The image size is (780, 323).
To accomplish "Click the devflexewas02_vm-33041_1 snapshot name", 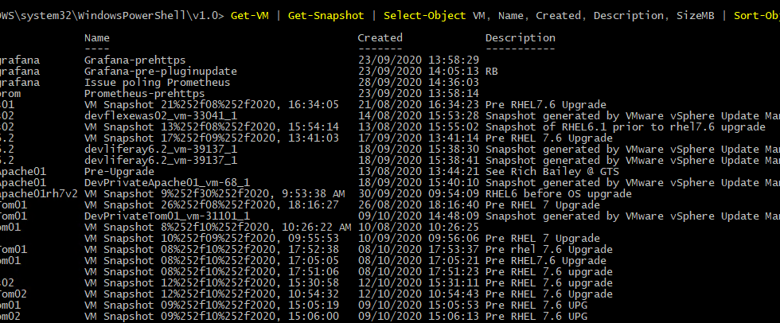I will tap(161, 116).
